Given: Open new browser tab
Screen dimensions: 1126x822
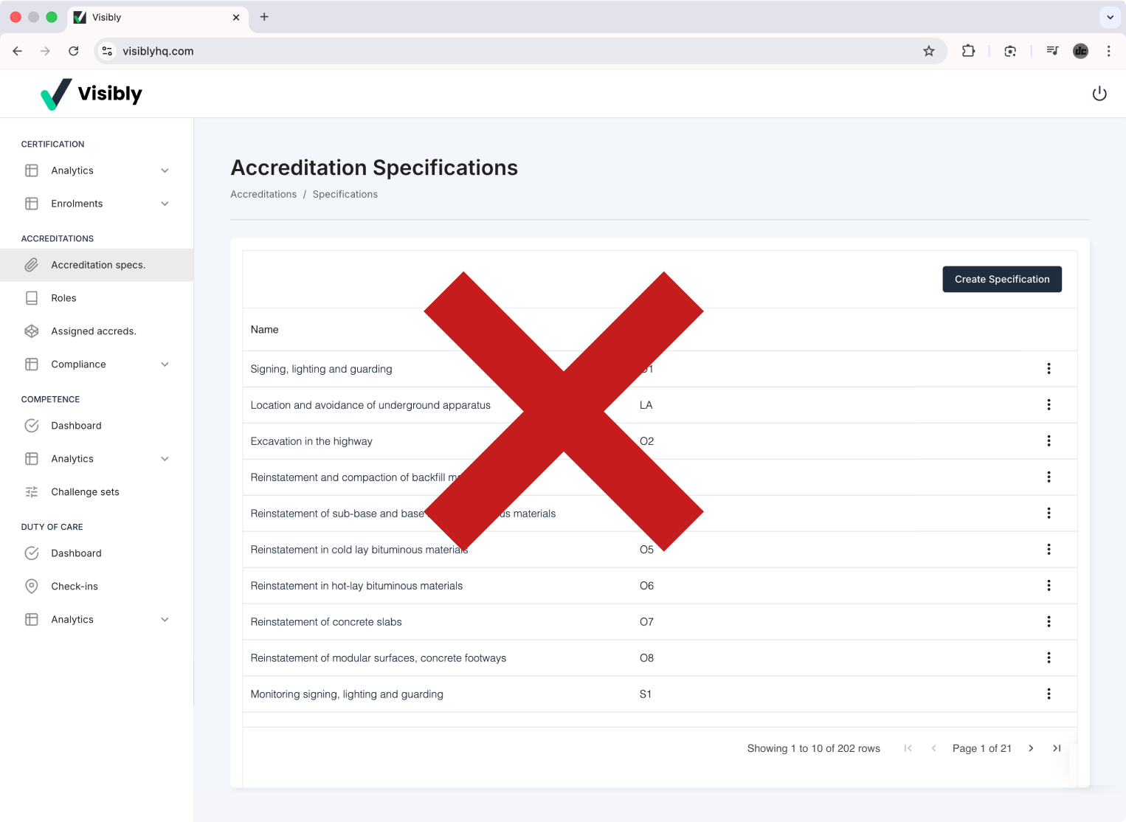Looking at the screenshot, I should [x=264, y=17].
